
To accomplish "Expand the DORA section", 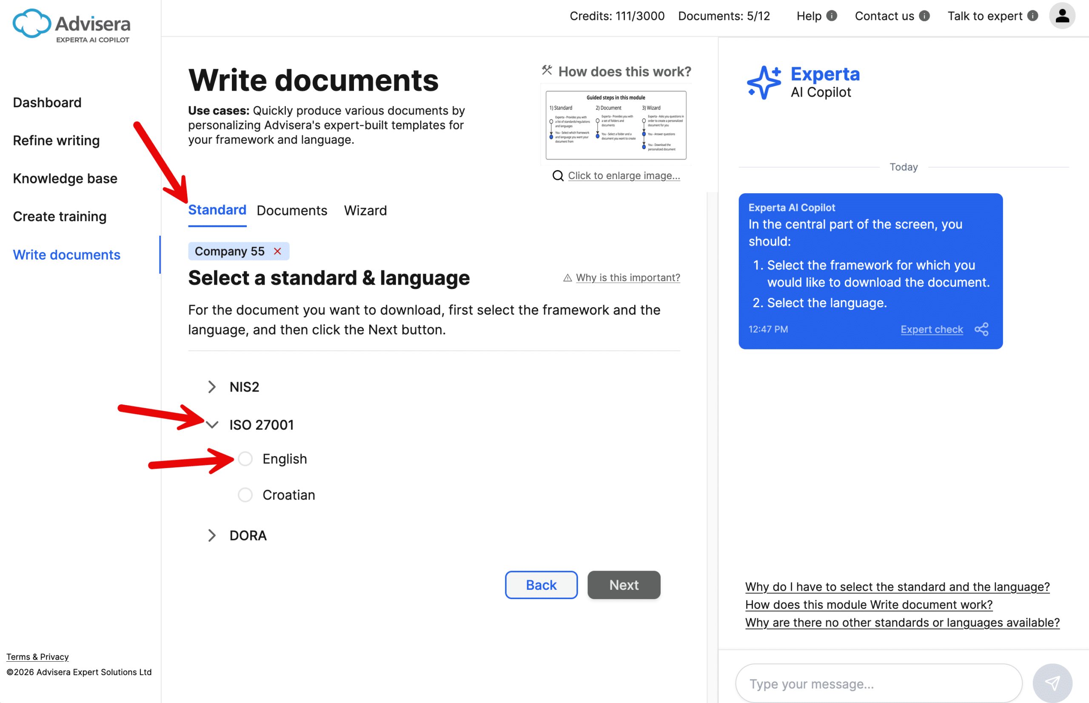I will tap(212, 535).
